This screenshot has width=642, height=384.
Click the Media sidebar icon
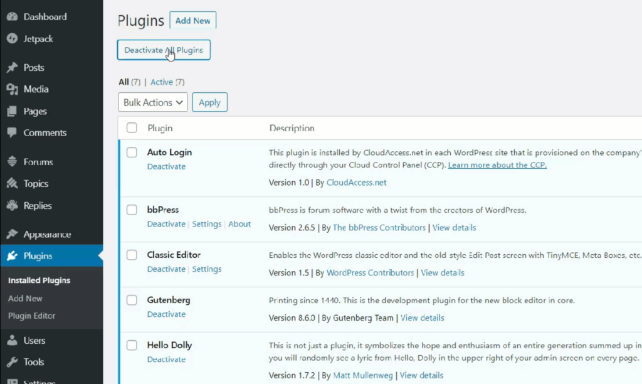pos(13,89)
